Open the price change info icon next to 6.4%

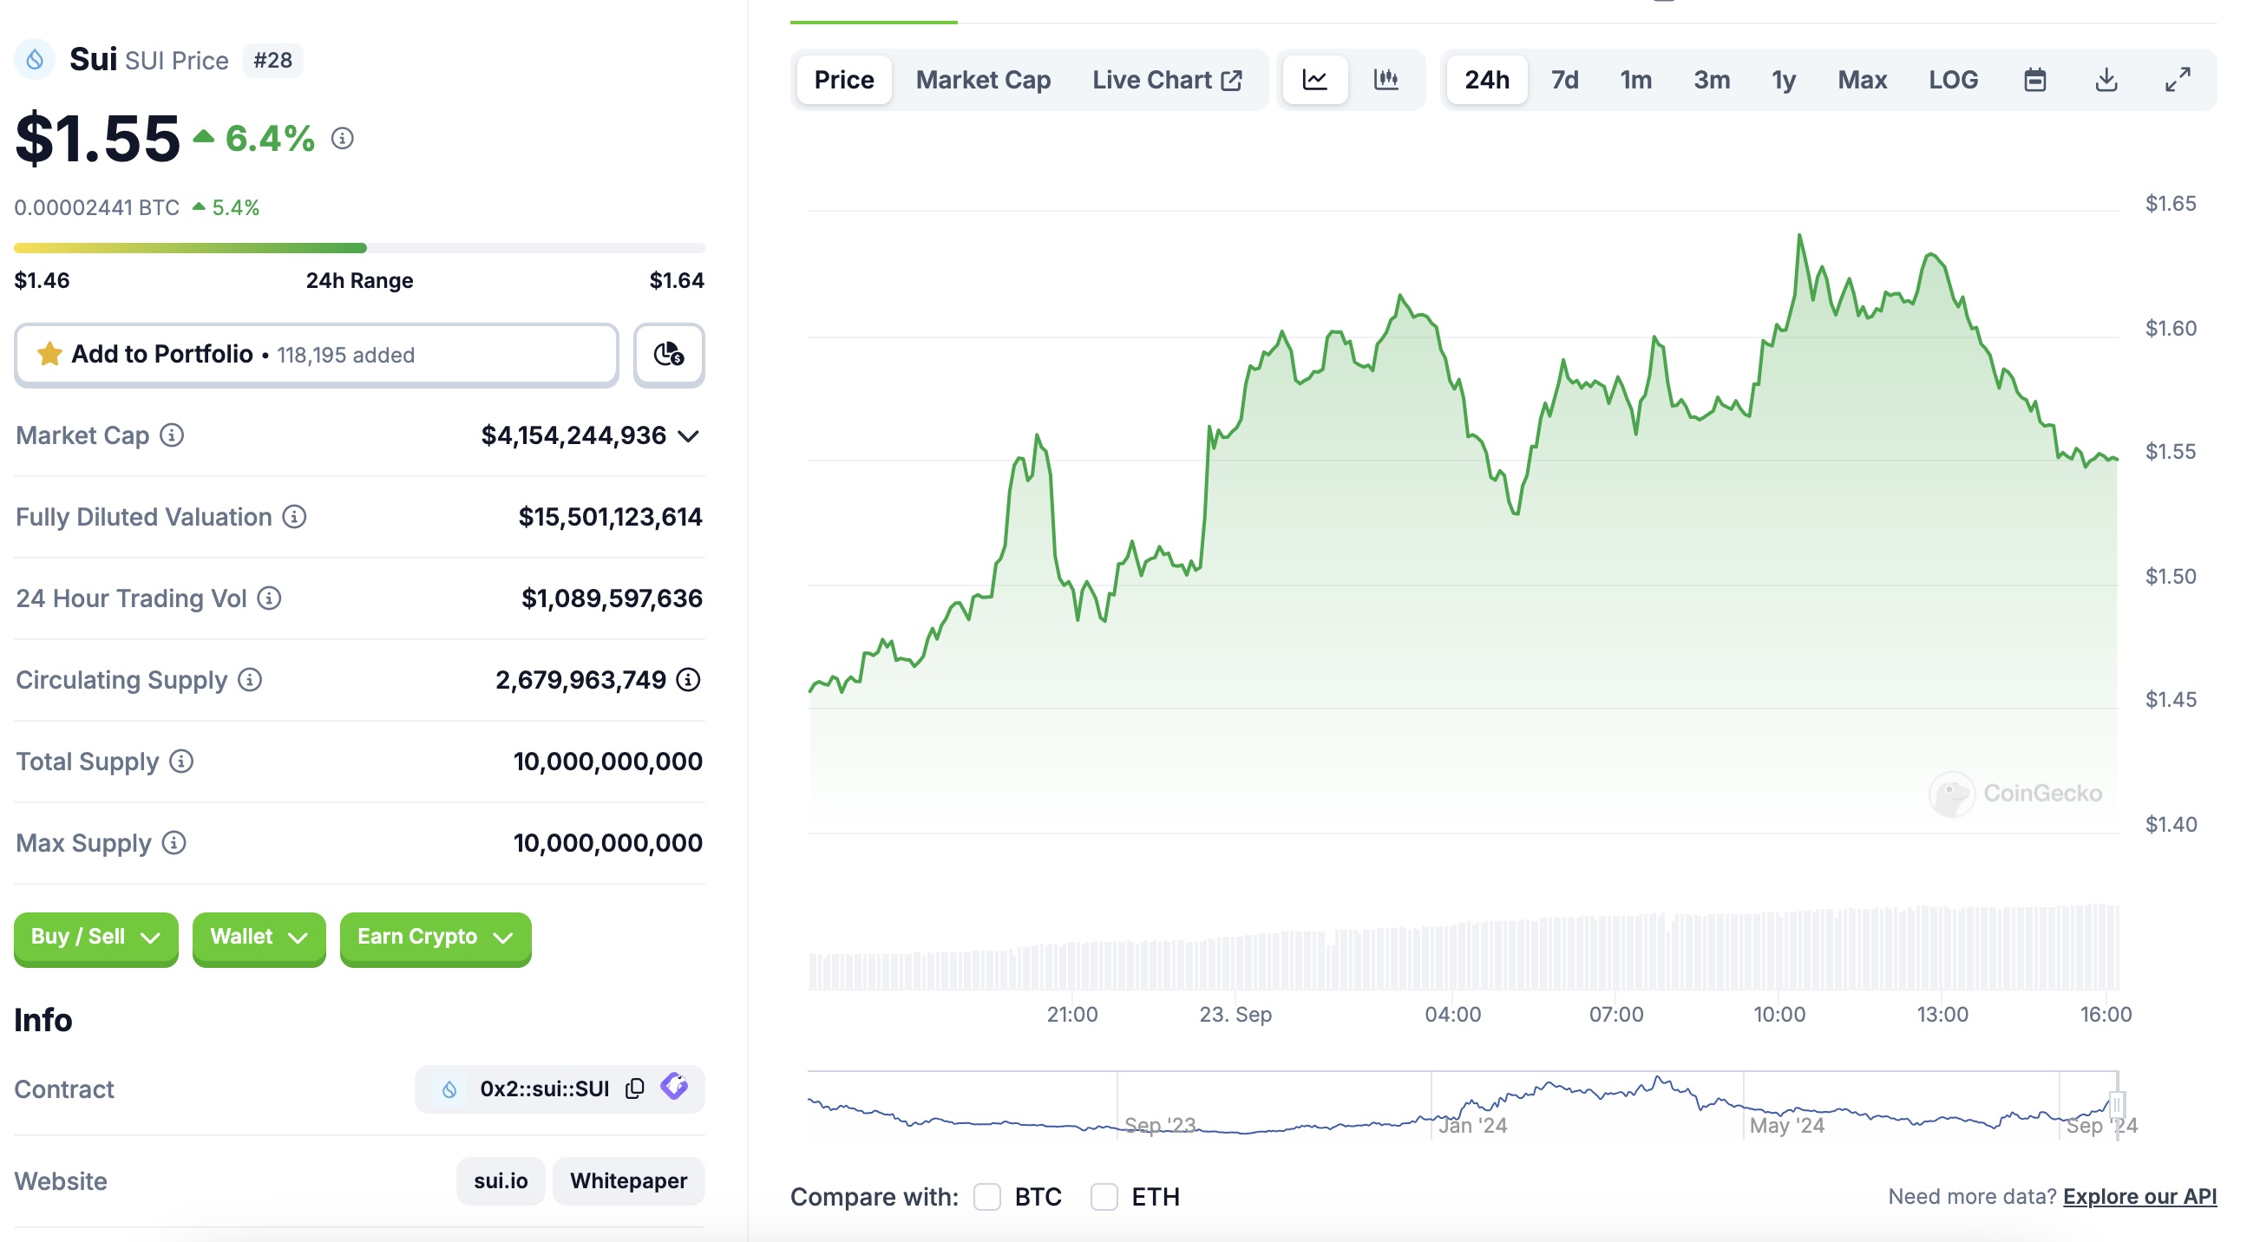pos(343,139)
